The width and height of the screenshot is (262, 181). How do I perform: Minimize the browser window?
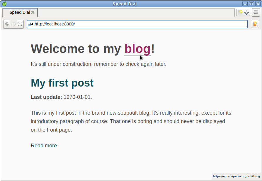245,4
